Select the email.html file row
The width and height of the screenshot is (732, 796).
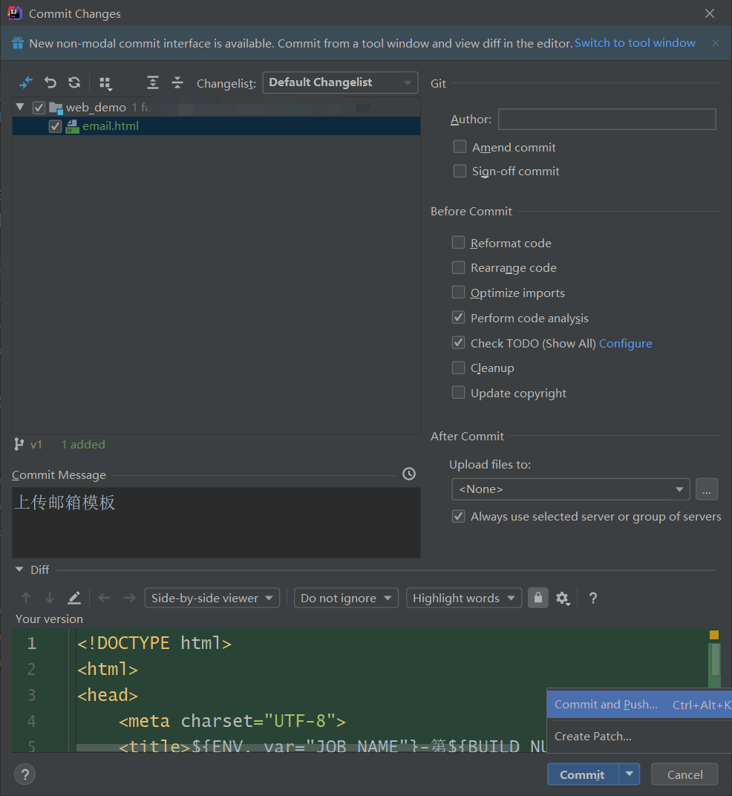tap(216, 126)
